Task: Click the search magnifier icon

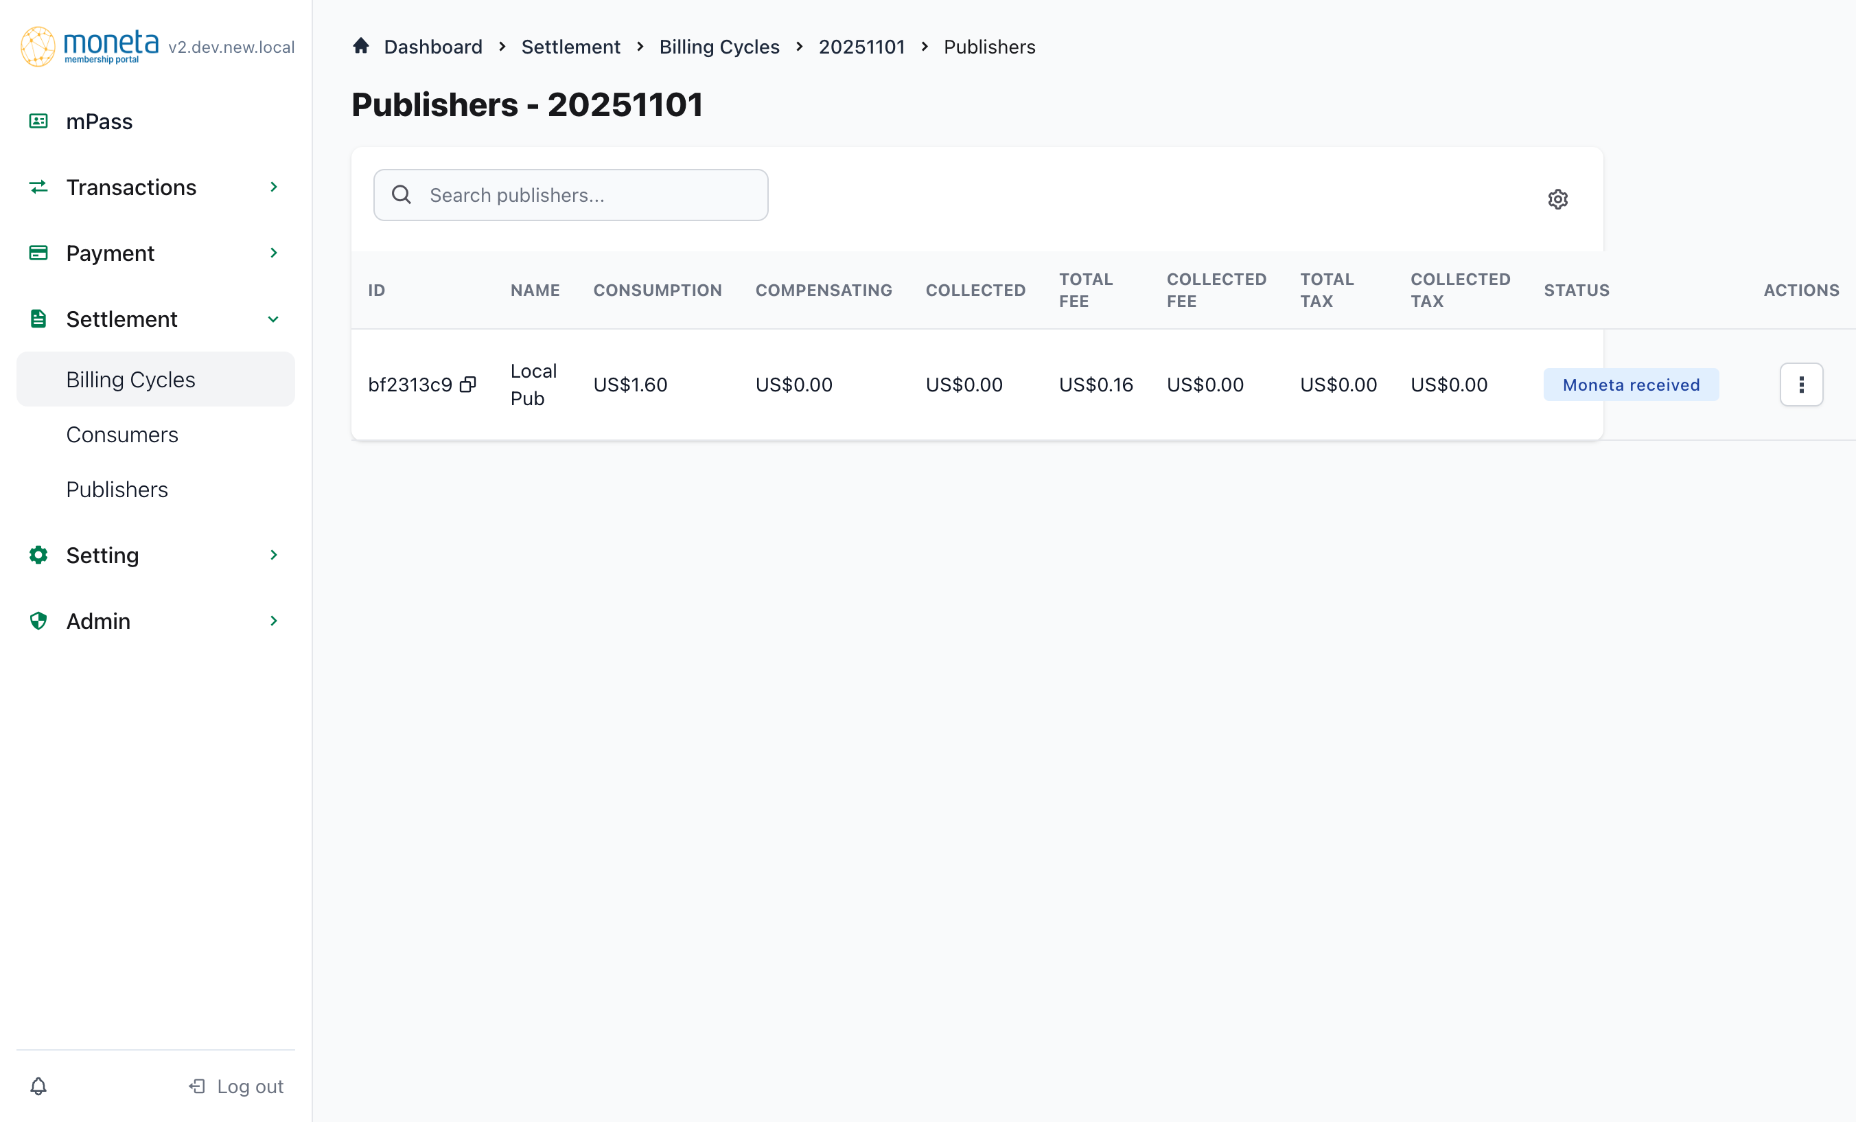Action: point(402,195)
